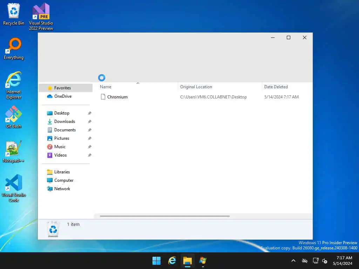Image resolution: width=359 pixels, height=269 pixels.
Task: Click the pin next to Documents
Action: [x=90, y=130]
